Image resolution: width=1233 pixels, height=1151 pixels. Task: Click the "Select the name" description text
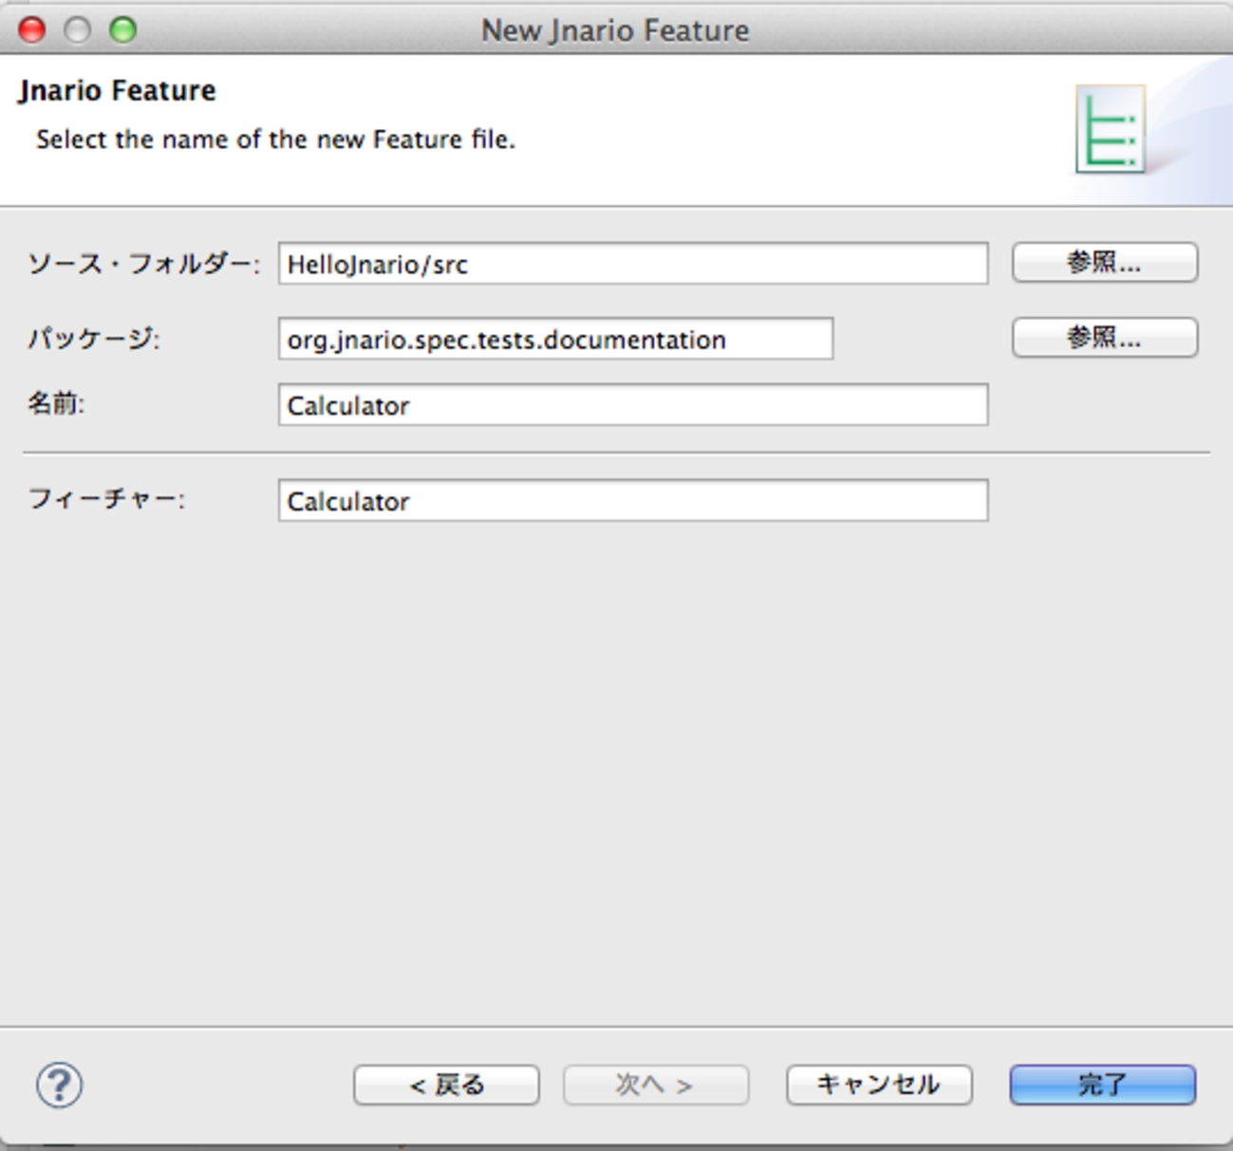pos(275,139)
